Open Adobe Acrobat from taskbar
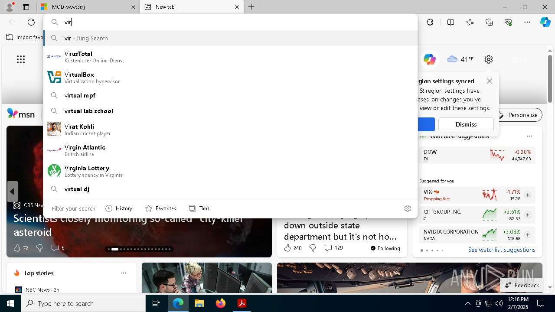 point(242,303)
